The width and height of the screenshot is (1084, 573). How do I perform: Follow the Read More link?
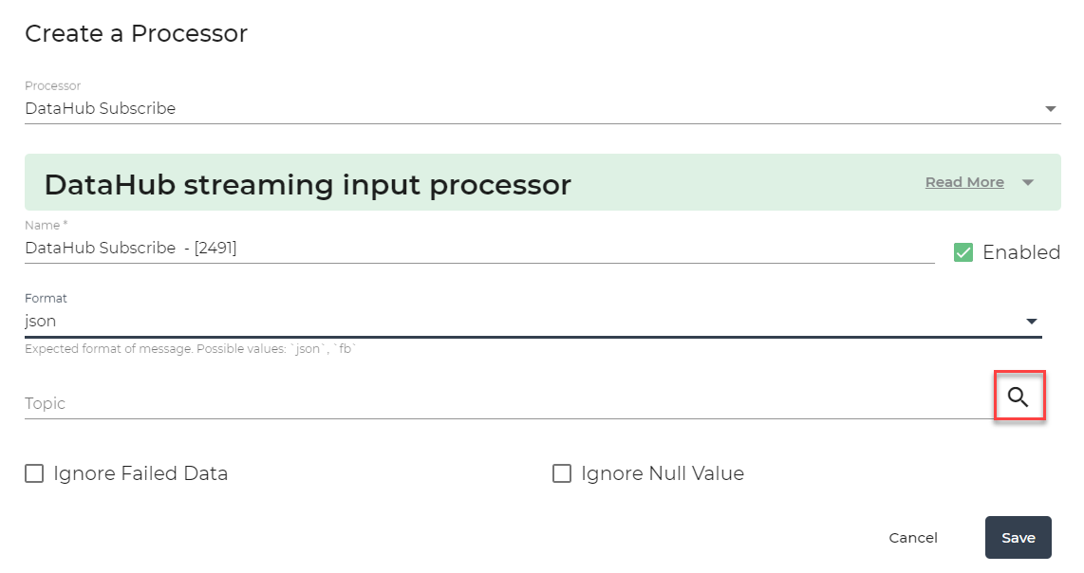964,182
